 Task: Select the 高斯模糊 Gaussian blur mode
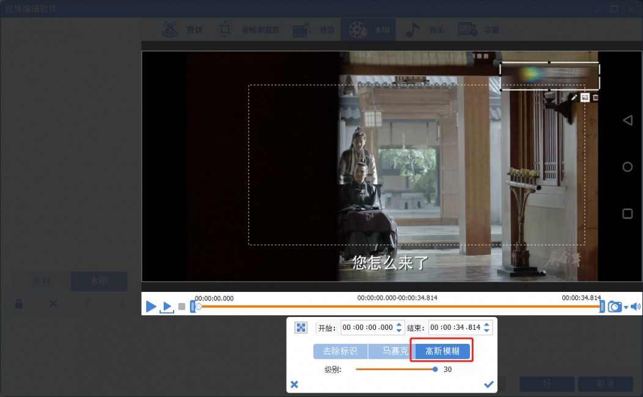point(443,351)
